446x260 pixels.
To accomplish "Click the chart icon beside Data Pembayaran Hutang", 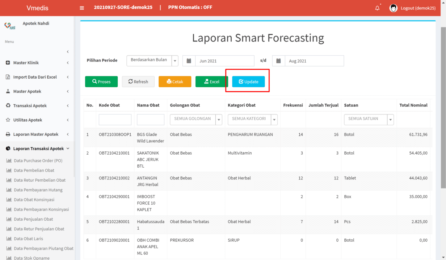I will [9, 190].
